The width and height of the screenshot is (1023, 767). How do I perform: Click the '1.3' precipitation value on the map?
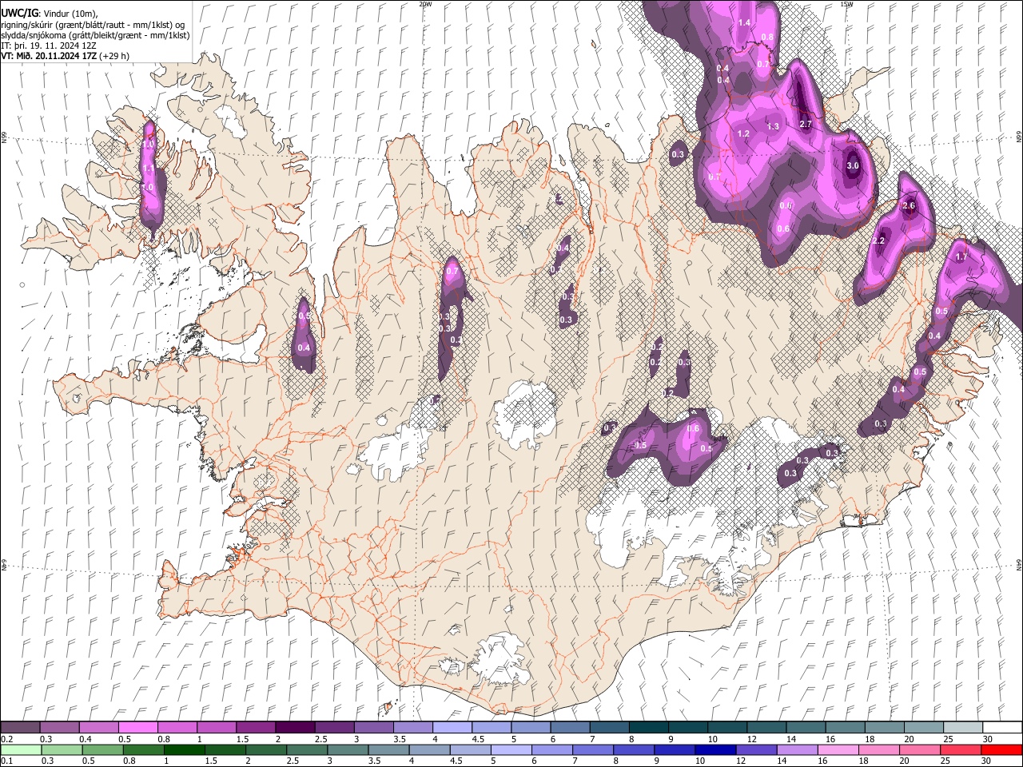(773, 126)
